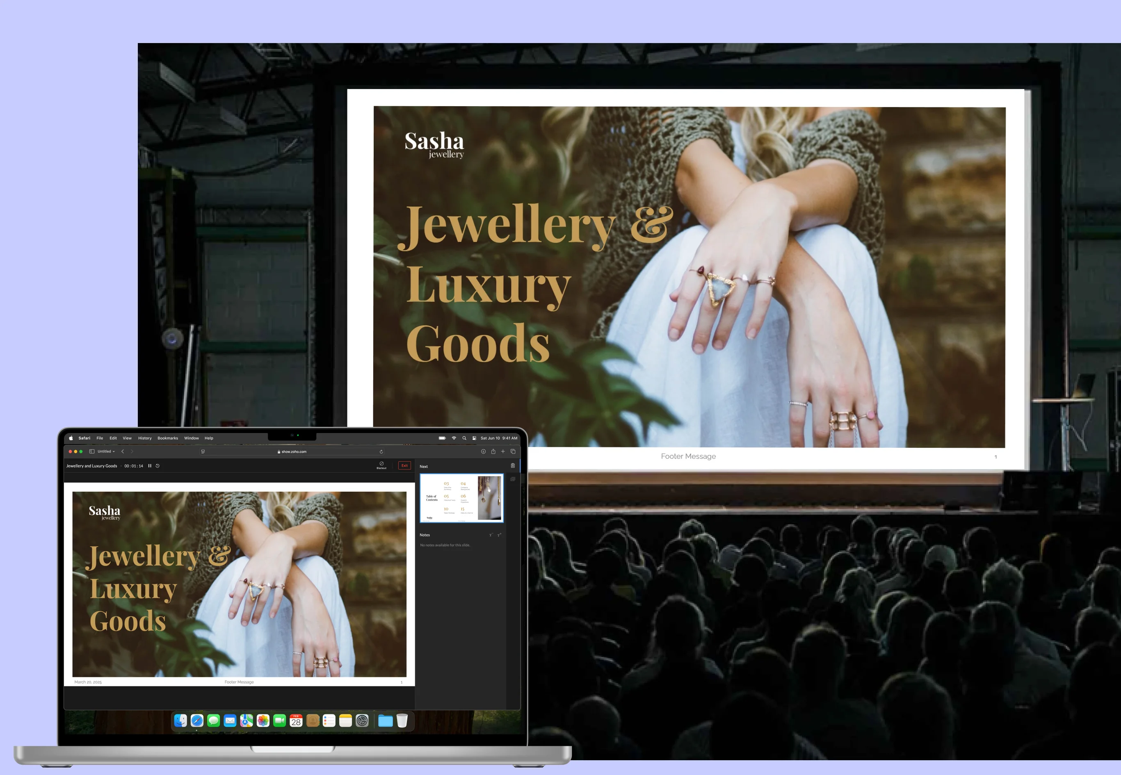Image resolution: width=1121 pixels, height=775 pixels.
Task: Reset the presentation timer
Action: click(x=158, y=466)
